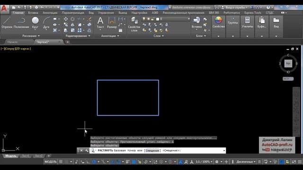
Task: Click the 2D-каркас visual style label
Action: (23, 49)
